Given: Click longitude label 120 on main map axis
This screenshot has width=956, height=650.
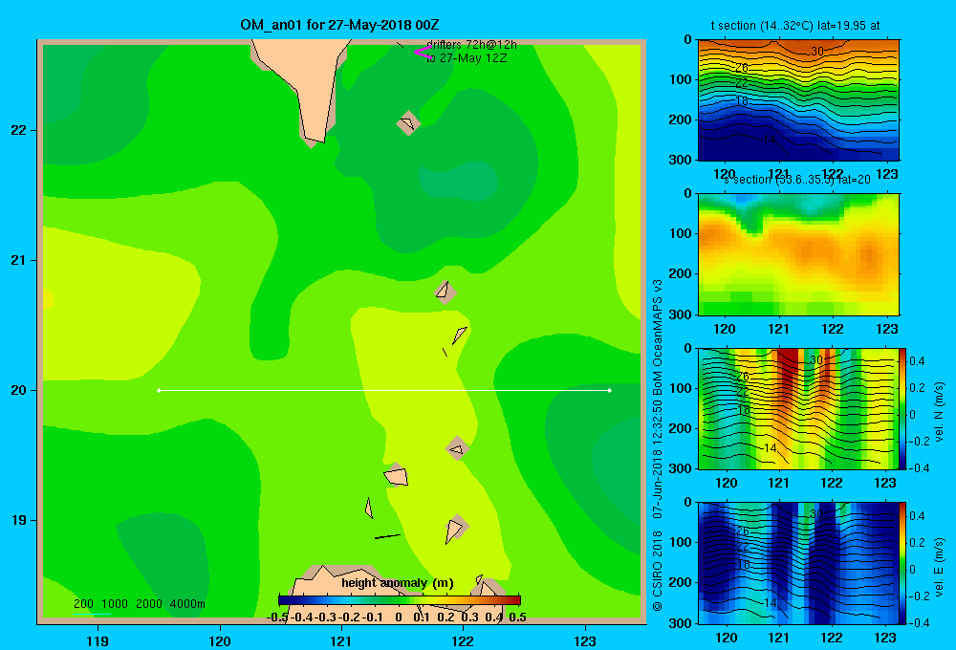Looking at the screenshot, I should coord(220,640).
